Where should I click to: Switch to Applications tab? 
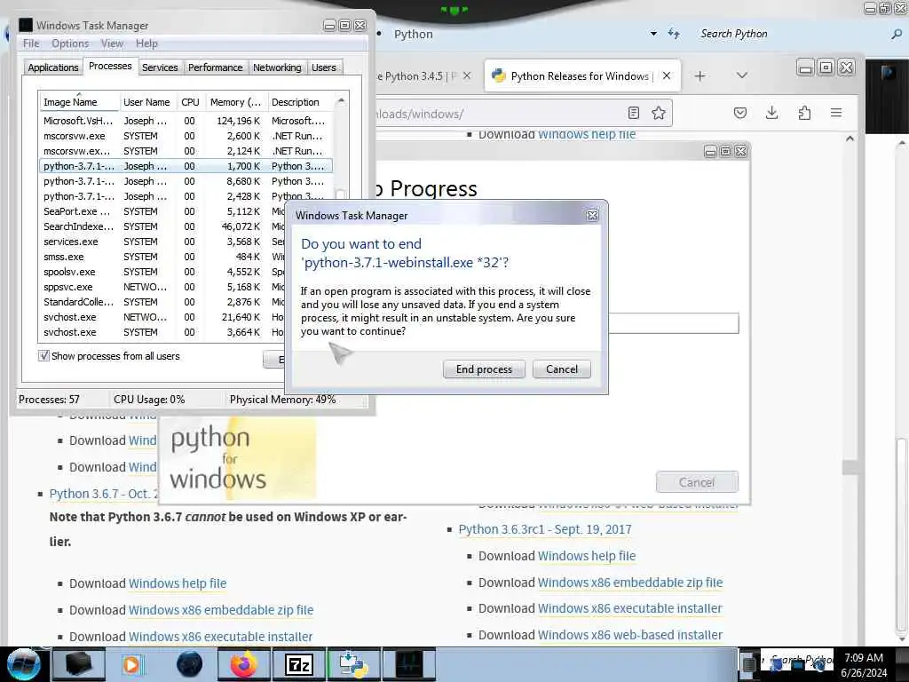click(x=52, y=67)
